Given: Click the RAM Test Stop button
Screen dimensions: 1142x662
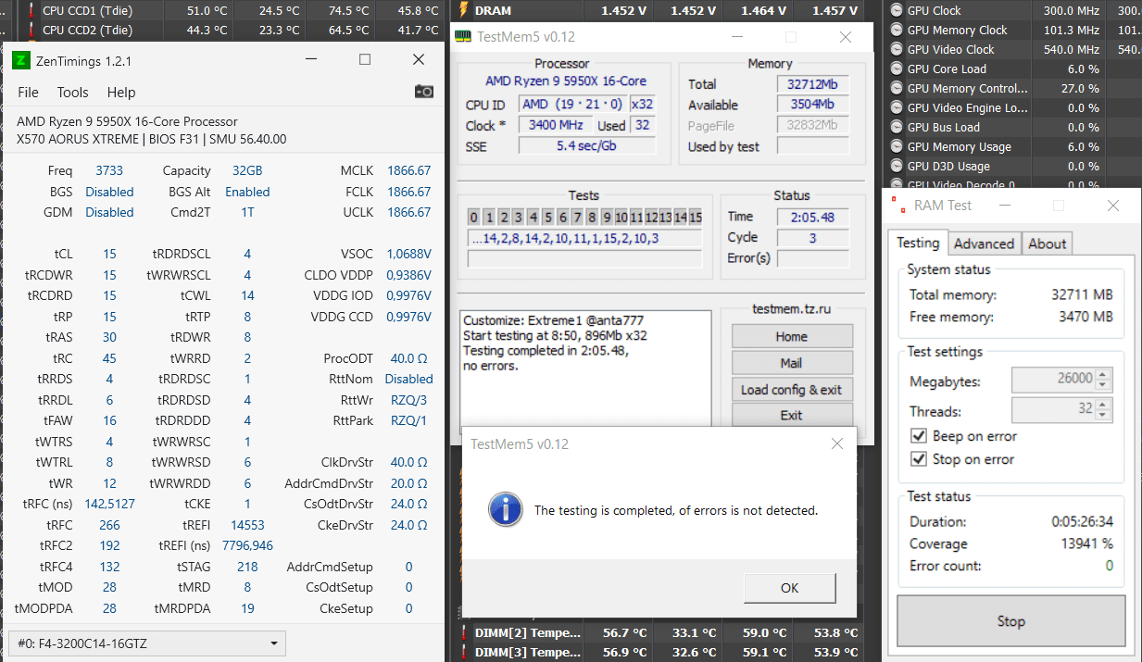Looking at the screenshot, I should click(x=1010, y=621).
